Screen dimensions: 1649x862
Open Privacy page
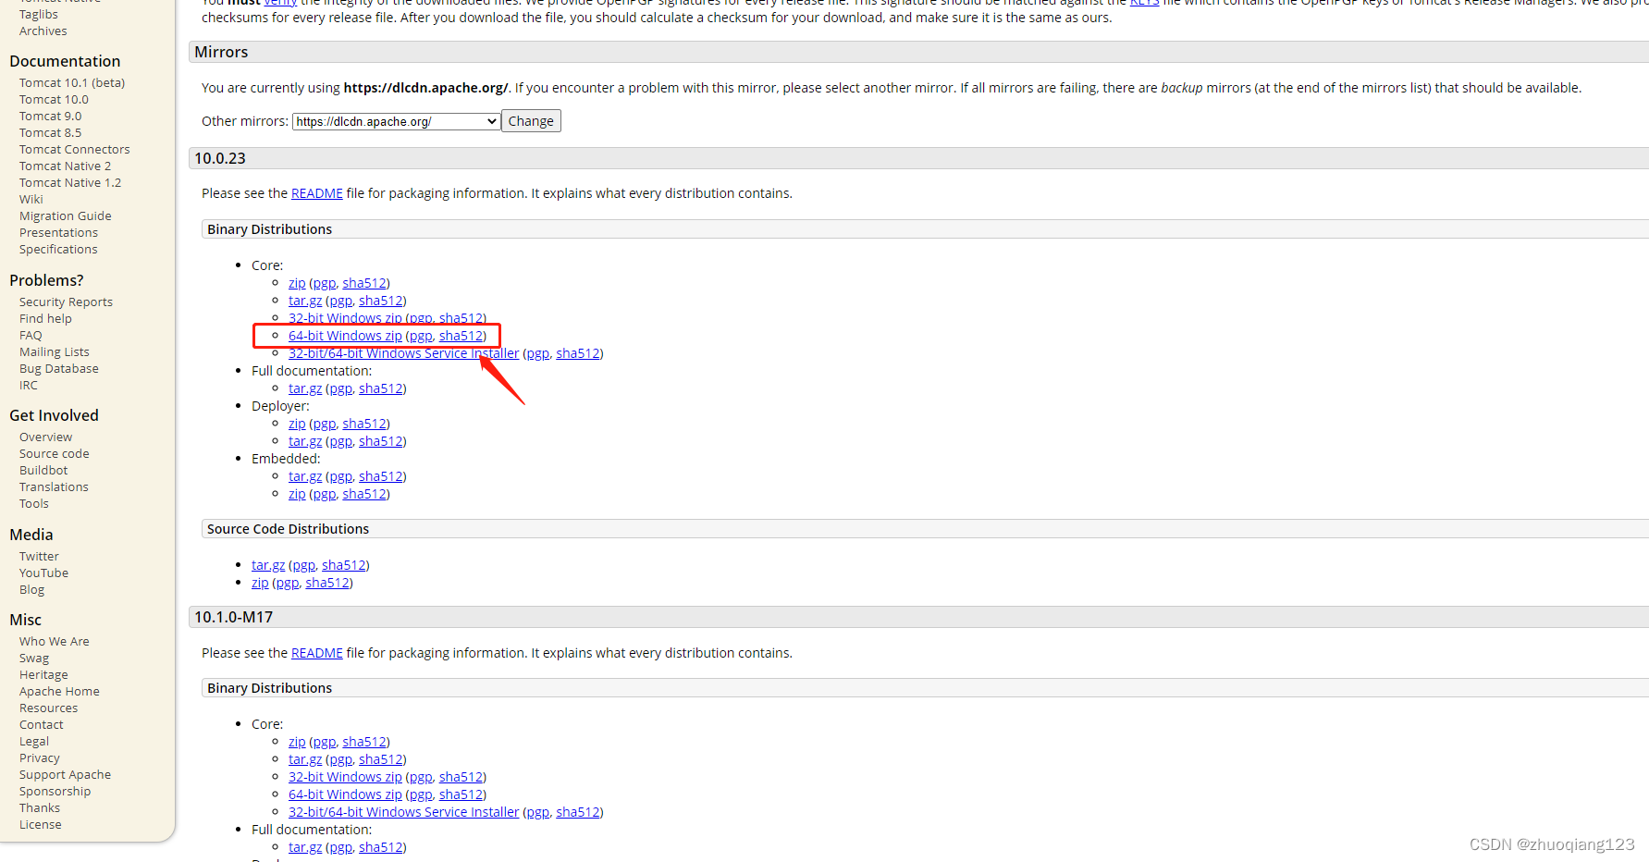click(40, 758)
